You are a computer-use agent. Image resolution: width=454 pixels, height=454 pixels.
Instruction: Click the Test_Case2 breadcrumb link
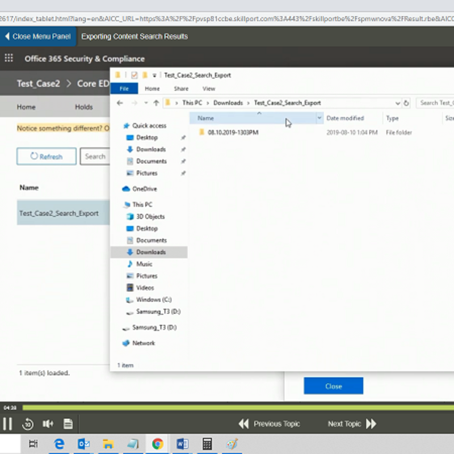click(x=39, y=83)
